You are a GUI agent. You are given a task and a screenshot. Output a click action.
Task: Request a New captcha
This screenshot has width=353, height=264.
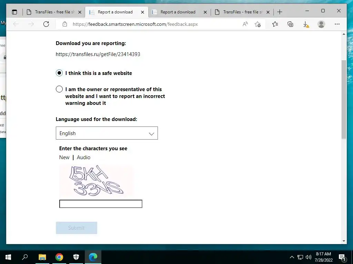[64, 157]
